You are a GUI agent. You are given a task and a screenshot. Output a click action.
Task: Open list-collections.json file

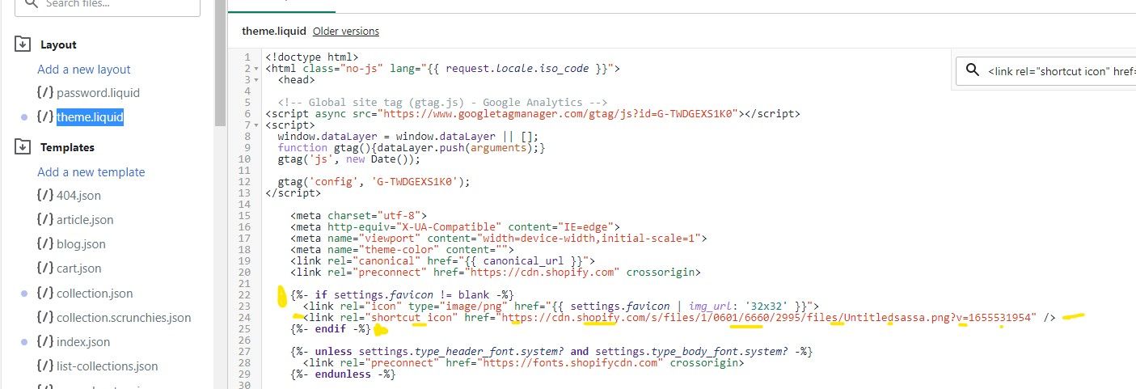coord(108,366)
